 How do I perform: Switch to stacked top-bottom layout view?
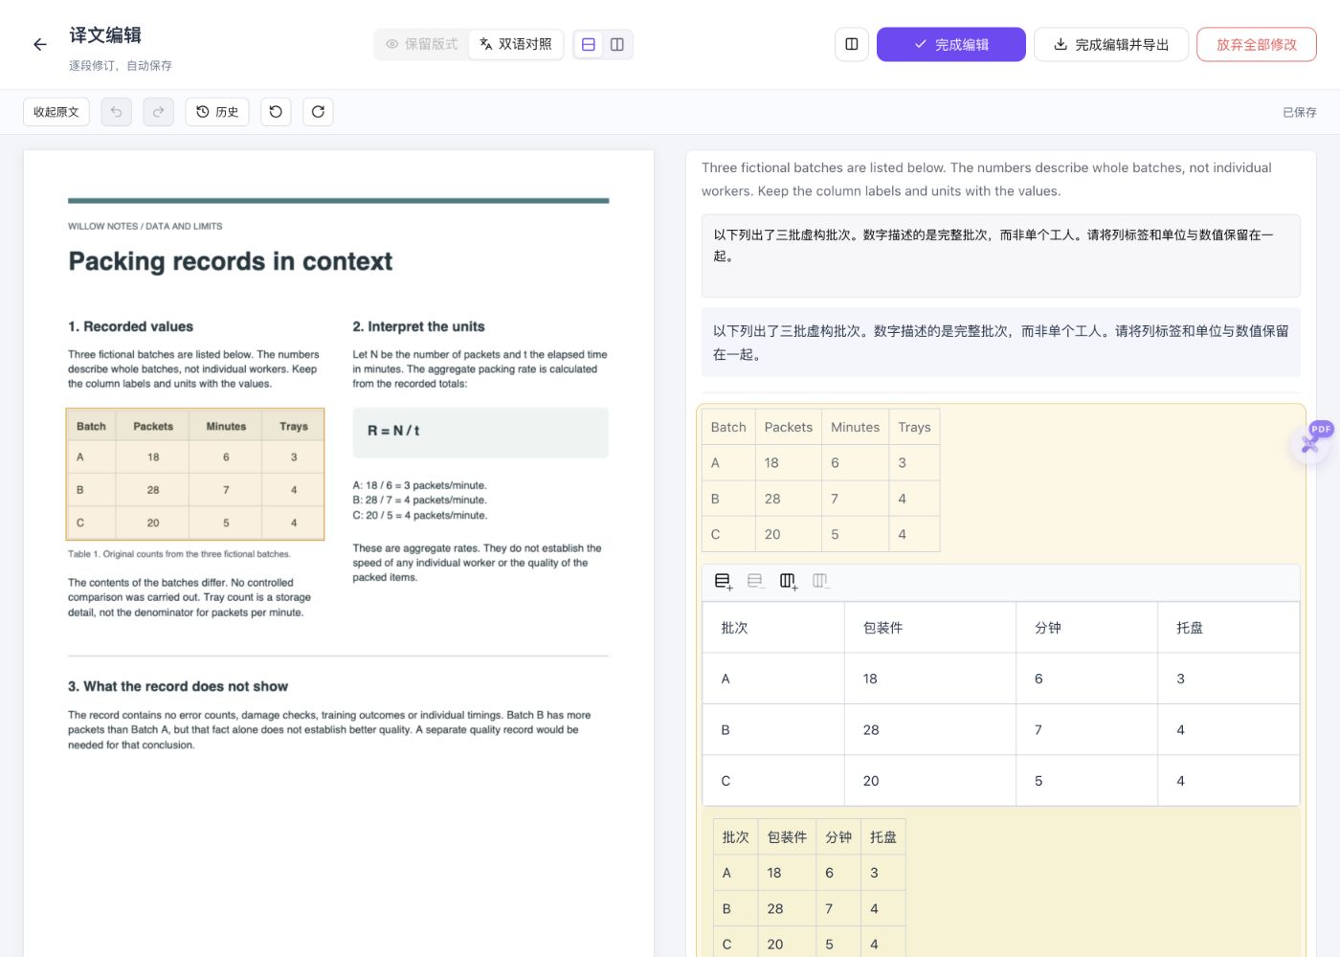click(589, 44)
